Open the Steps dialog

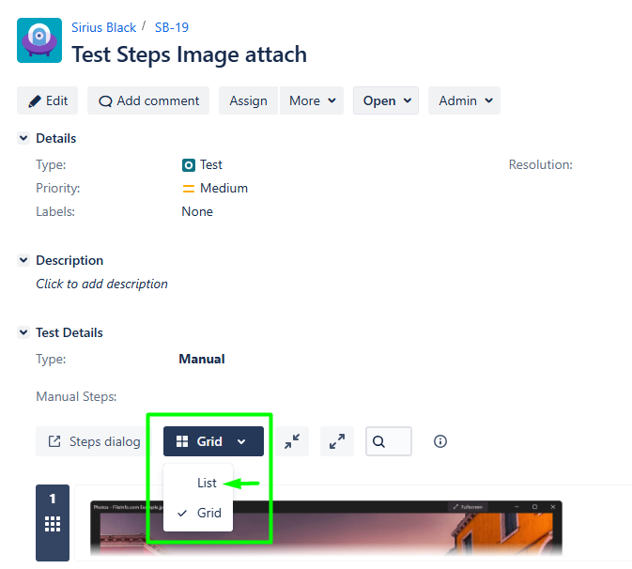(94, 441)
